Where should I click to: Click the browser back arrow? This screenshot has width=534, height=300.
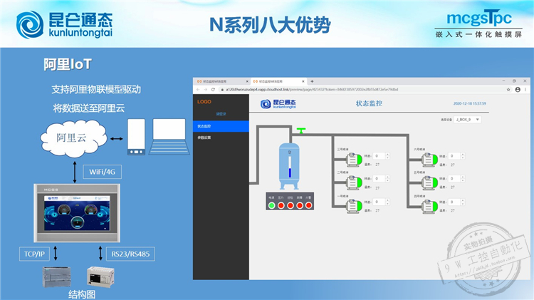coord(197,90)
